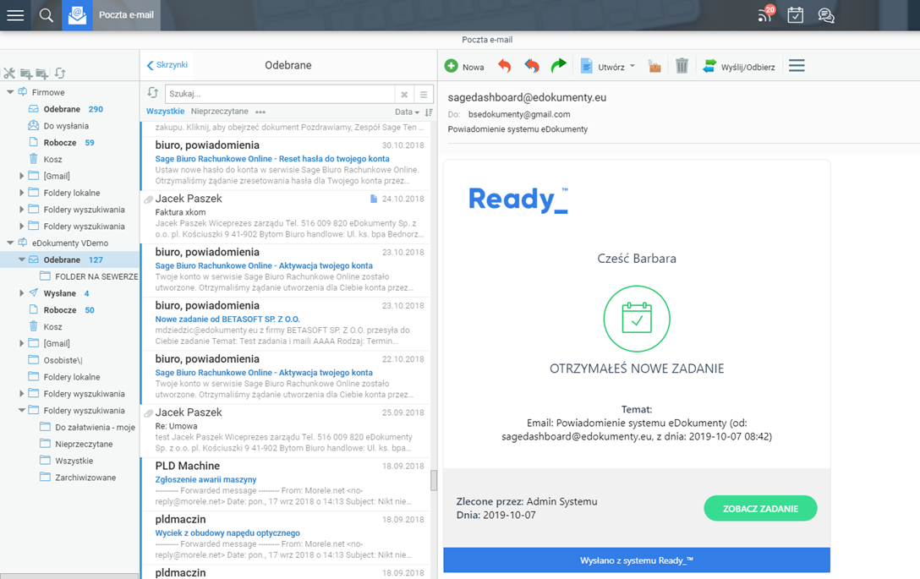Screen dimensions: 920x579
Task: Click the Wyślij/Odbierz button
Action: tap(739, 66)
